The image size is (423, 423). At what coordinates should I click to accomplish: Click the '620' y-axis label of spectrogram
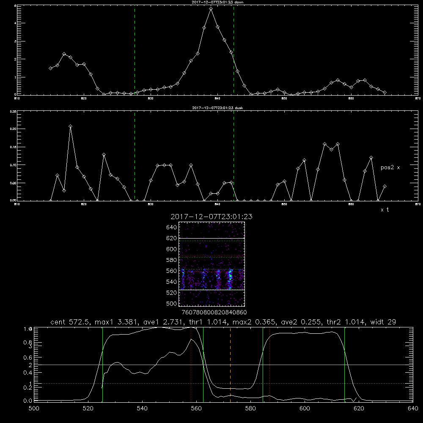(172, 238)
